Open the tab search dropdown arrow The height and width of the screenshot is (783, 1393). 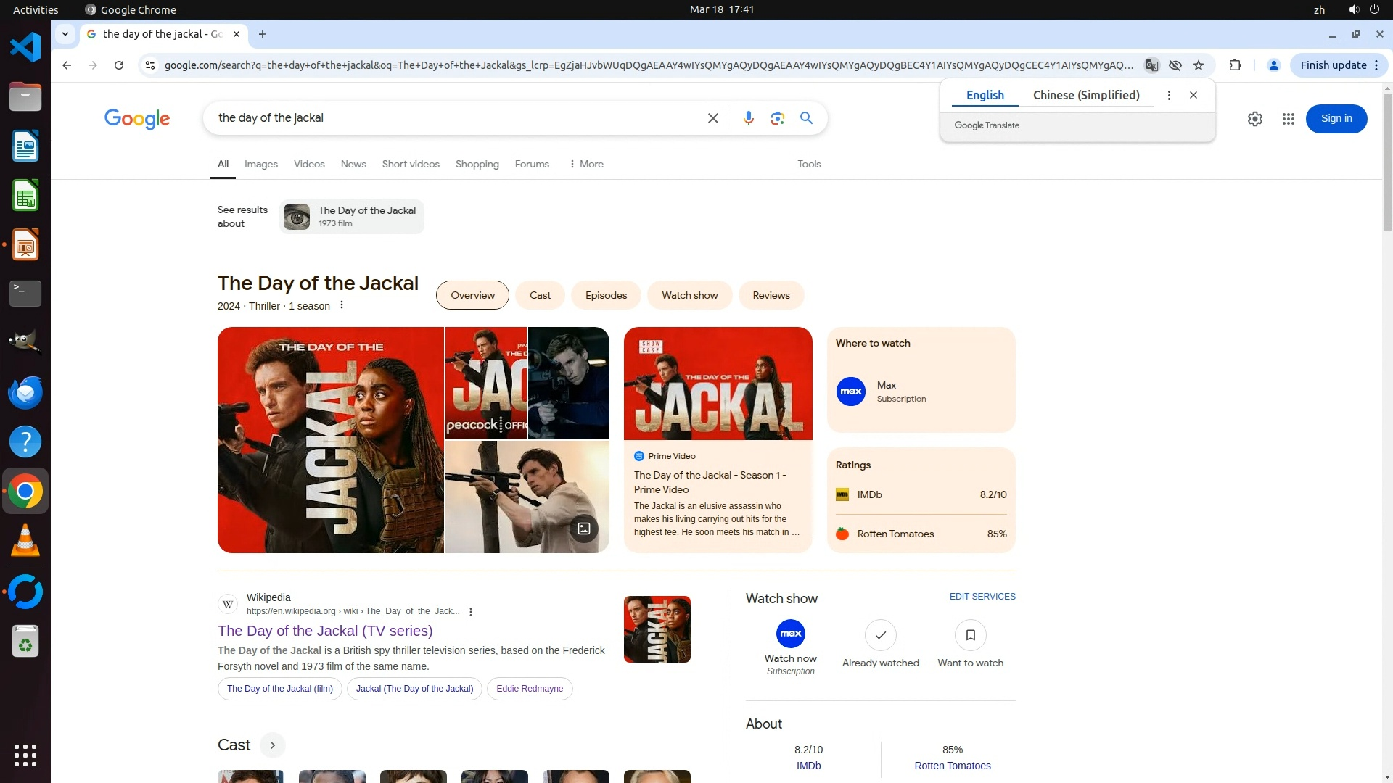coord(65,34)
